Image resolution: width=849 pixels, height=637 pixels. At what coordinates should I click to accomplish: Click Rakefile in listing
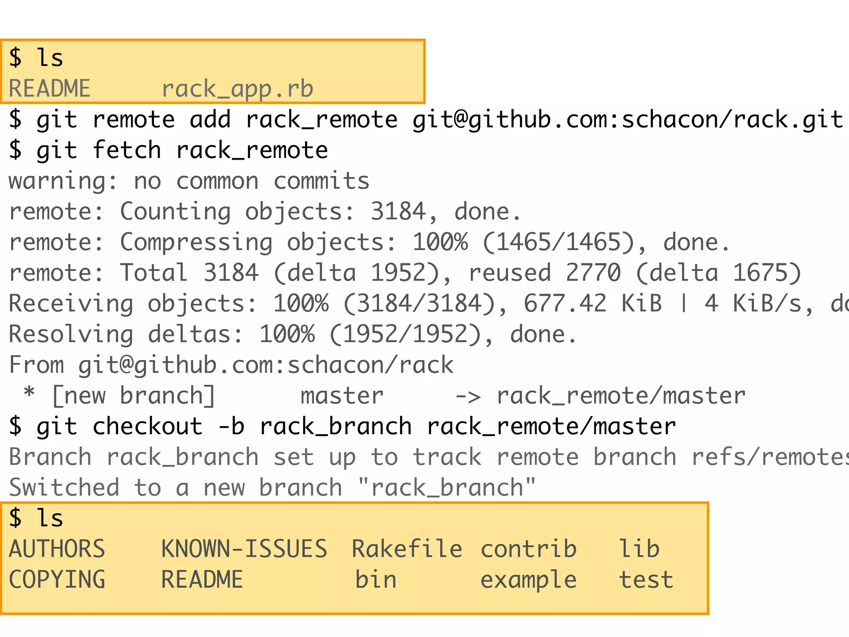point(407,549)
